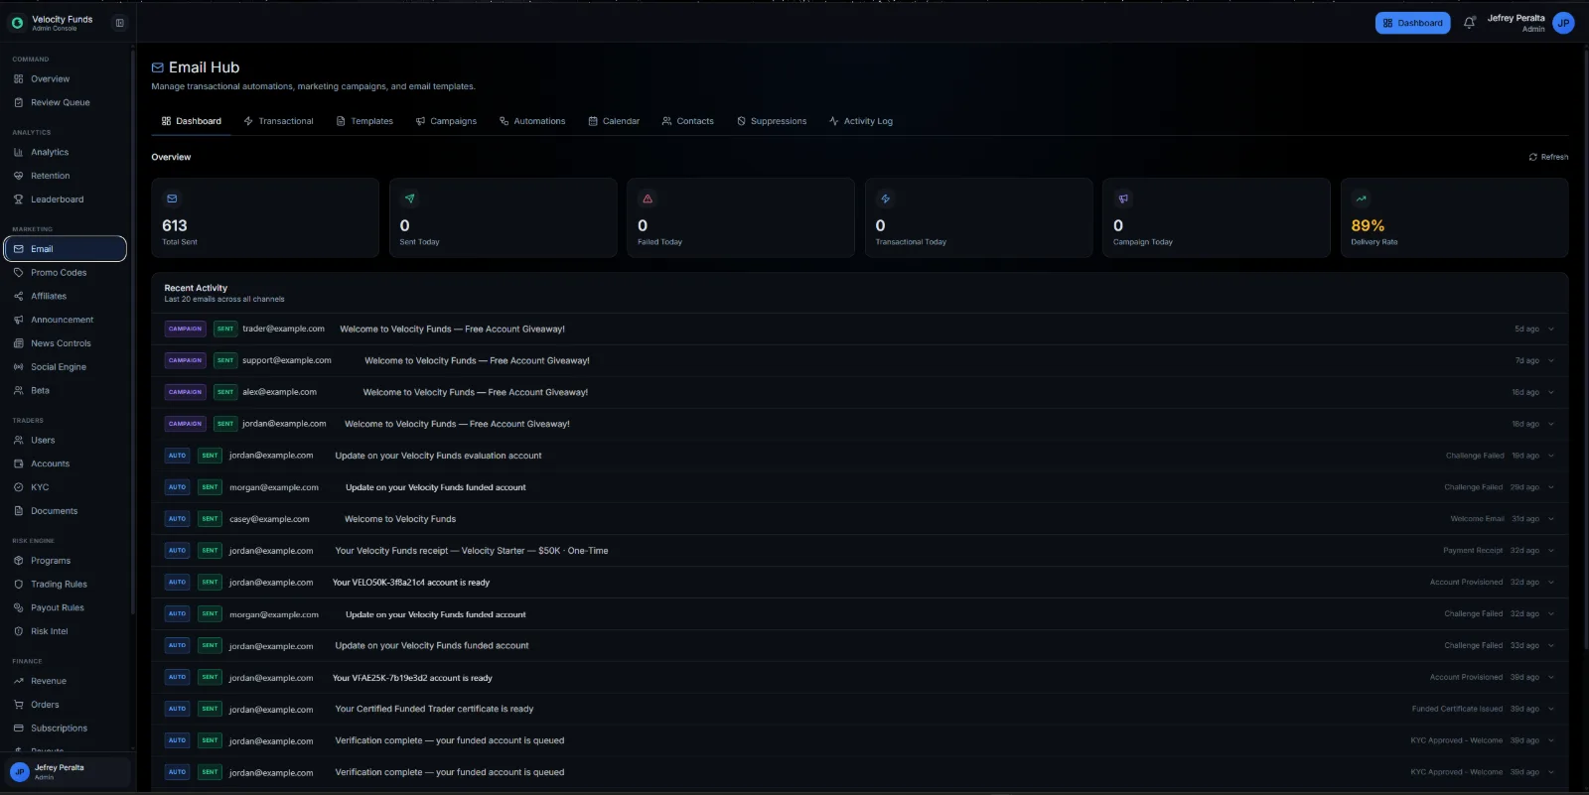This screenshot has height=795, width=1589.
Task: Switch to the Activity Log tab
Action: click(x=861, y=121)
